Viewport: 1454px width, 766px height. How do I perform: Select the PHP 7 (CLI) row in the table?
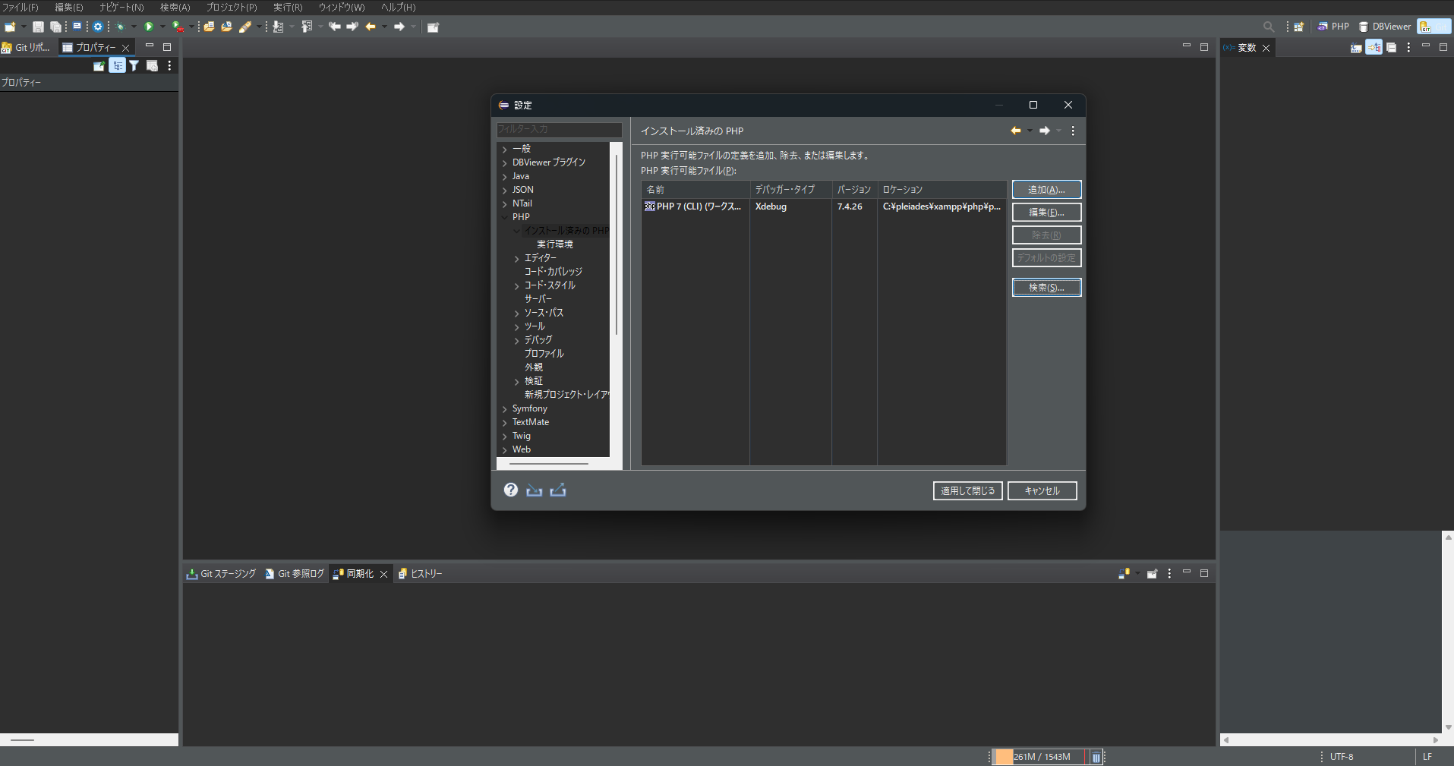tap(824, 206)
